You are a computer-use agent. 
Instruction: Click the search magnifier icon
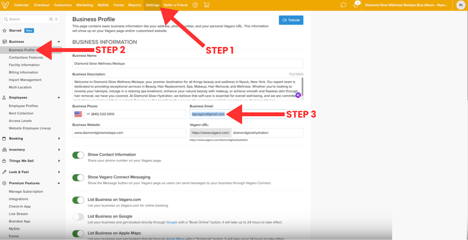click(x=6, y=19)
